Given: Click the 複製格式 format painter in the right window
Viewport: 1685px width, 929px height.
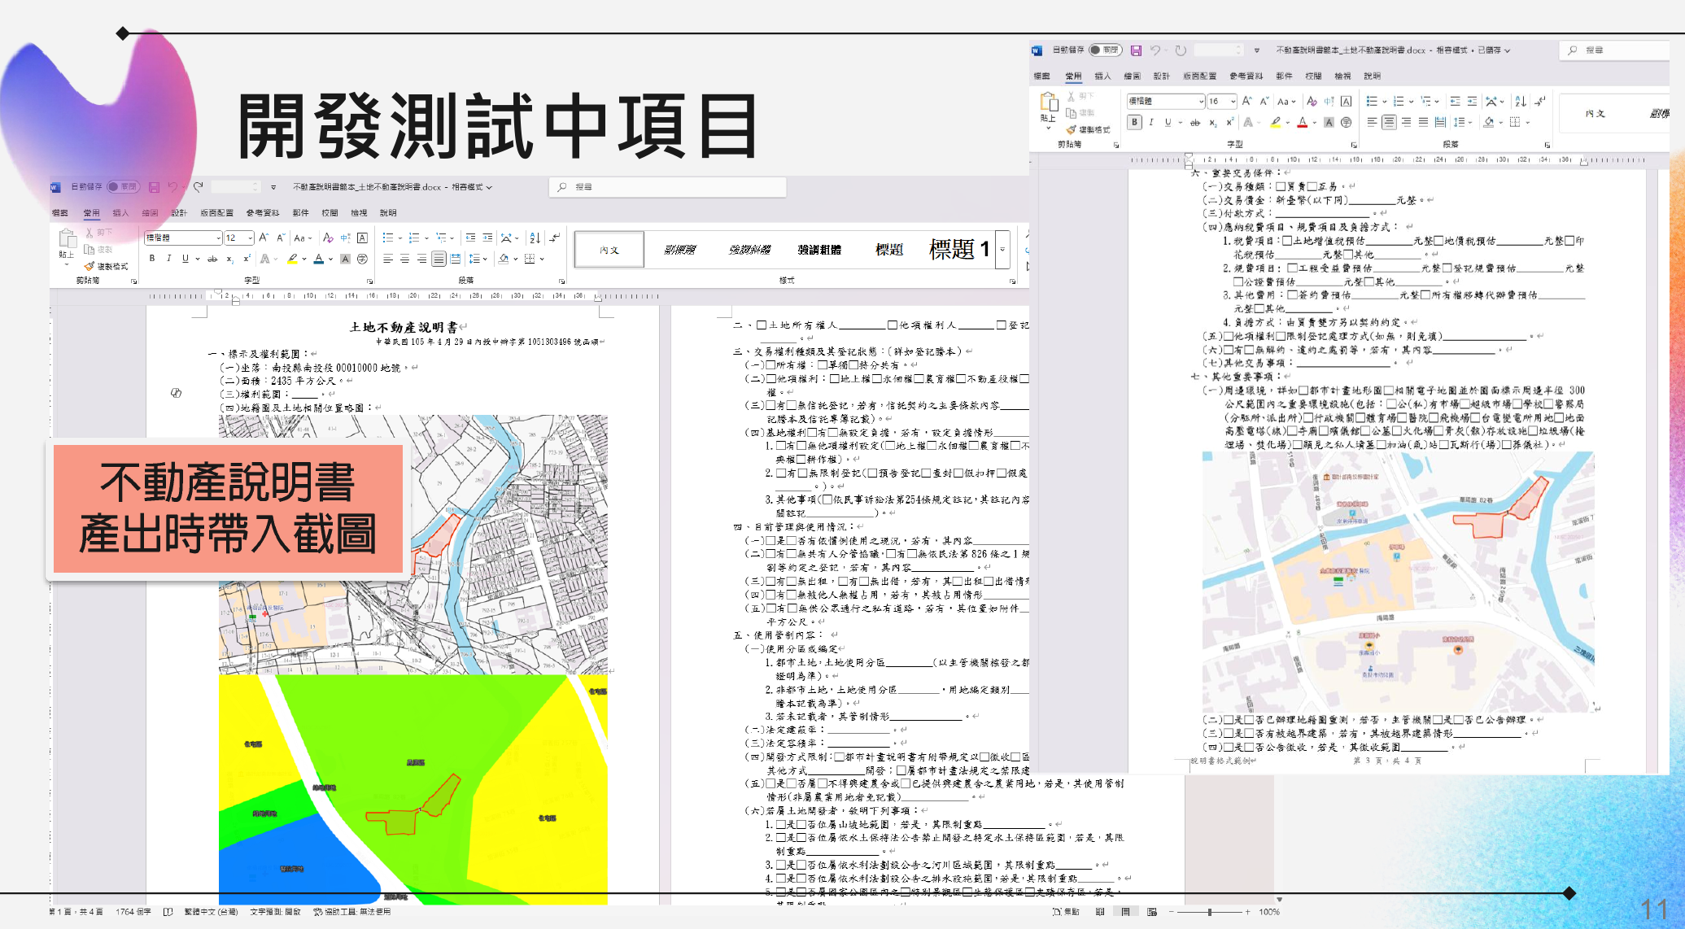Looking at the screenshot, I should [x=1088, y=129].
